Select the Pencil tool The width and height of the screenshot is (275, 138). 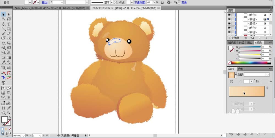(9, 33)
